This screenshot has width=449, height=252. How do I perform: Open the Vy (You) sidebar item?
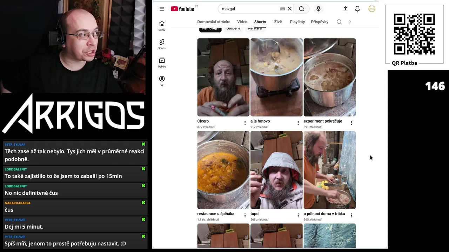162,81
